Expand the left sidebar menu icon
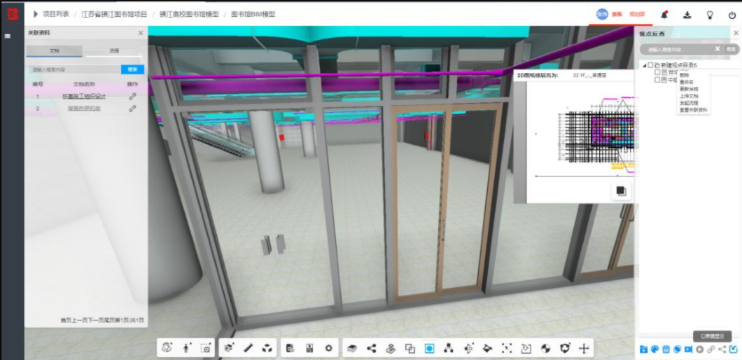The image size is (742, 360). coord(8,36)
